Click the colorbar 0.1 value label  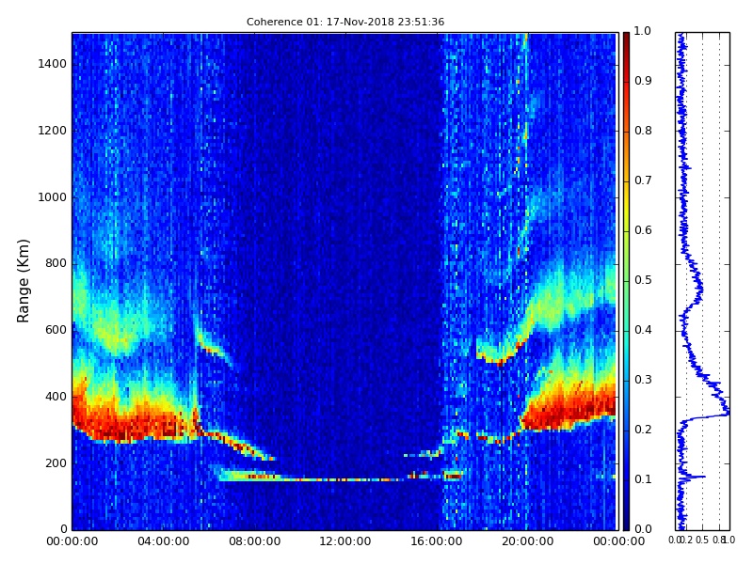[x=643, y=479]
